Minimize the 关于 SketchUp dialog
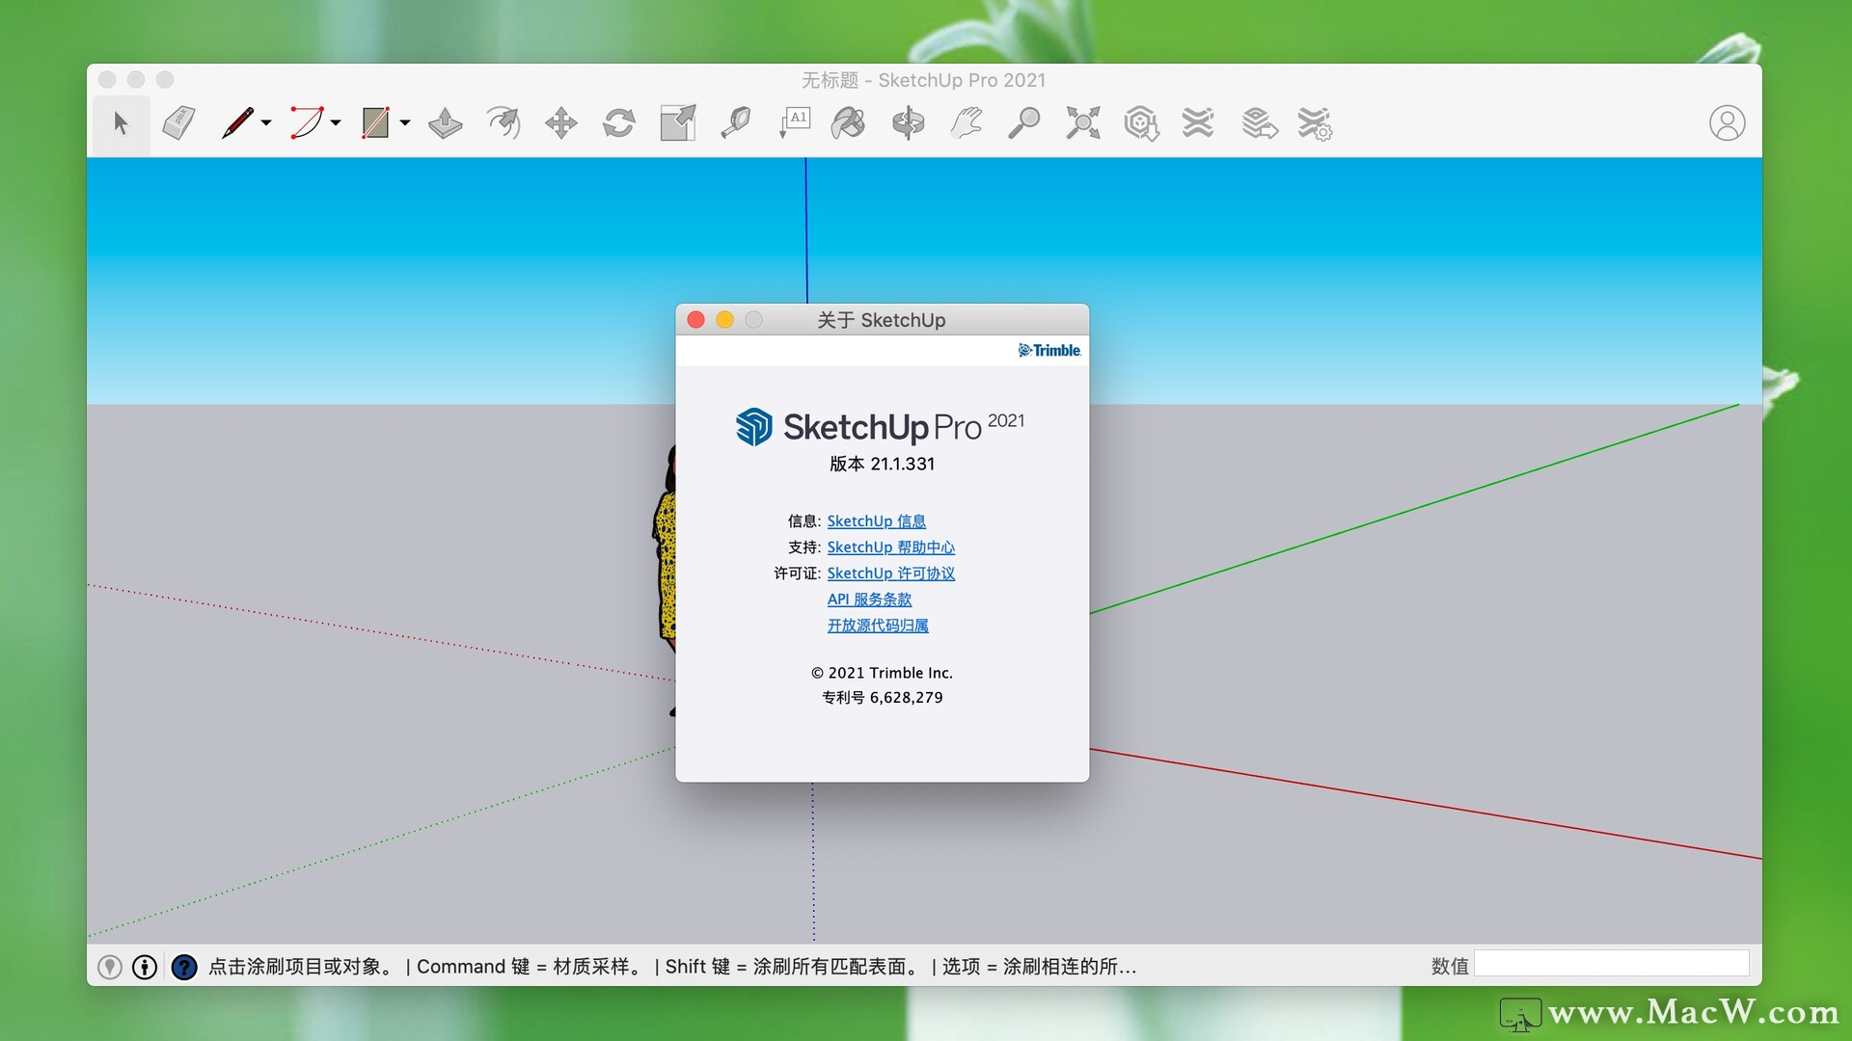Viewport: 1852px width, 1041px height. click(x=724, y=319)
